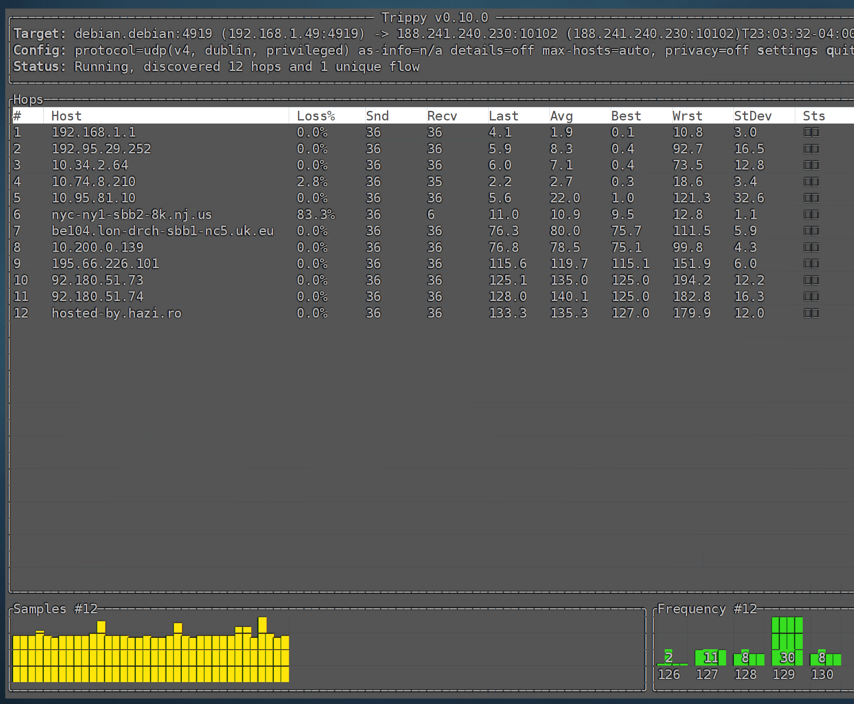Select be104.lon-drch-sbb1-nc5.uk.eu host row
854x704 pixels.
click(162, 231)
